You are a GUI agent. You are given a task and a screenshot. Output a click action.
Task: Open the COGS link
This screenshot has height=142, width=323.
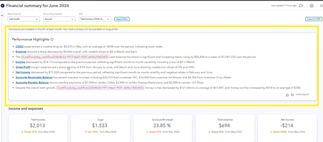click(19, 47)
